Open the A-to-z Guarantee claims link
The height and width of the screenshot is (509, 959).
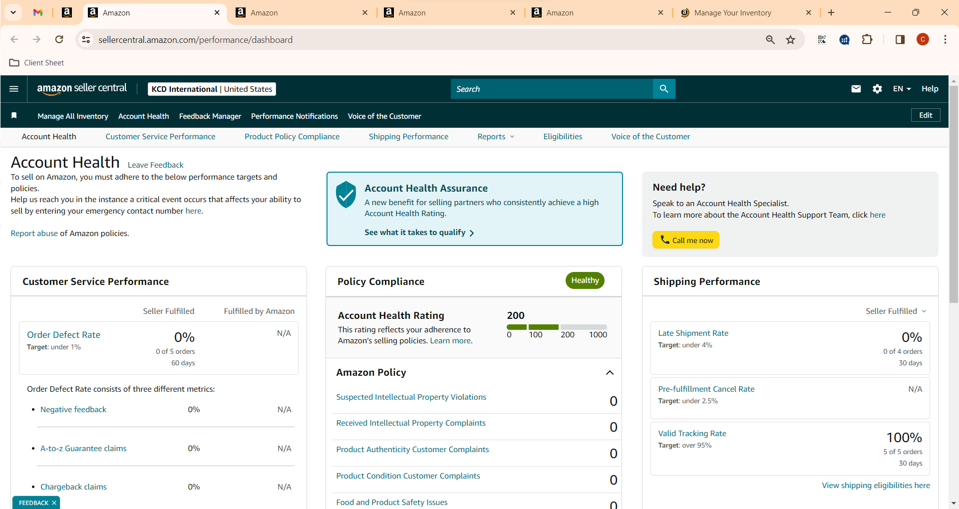[83, 448]
